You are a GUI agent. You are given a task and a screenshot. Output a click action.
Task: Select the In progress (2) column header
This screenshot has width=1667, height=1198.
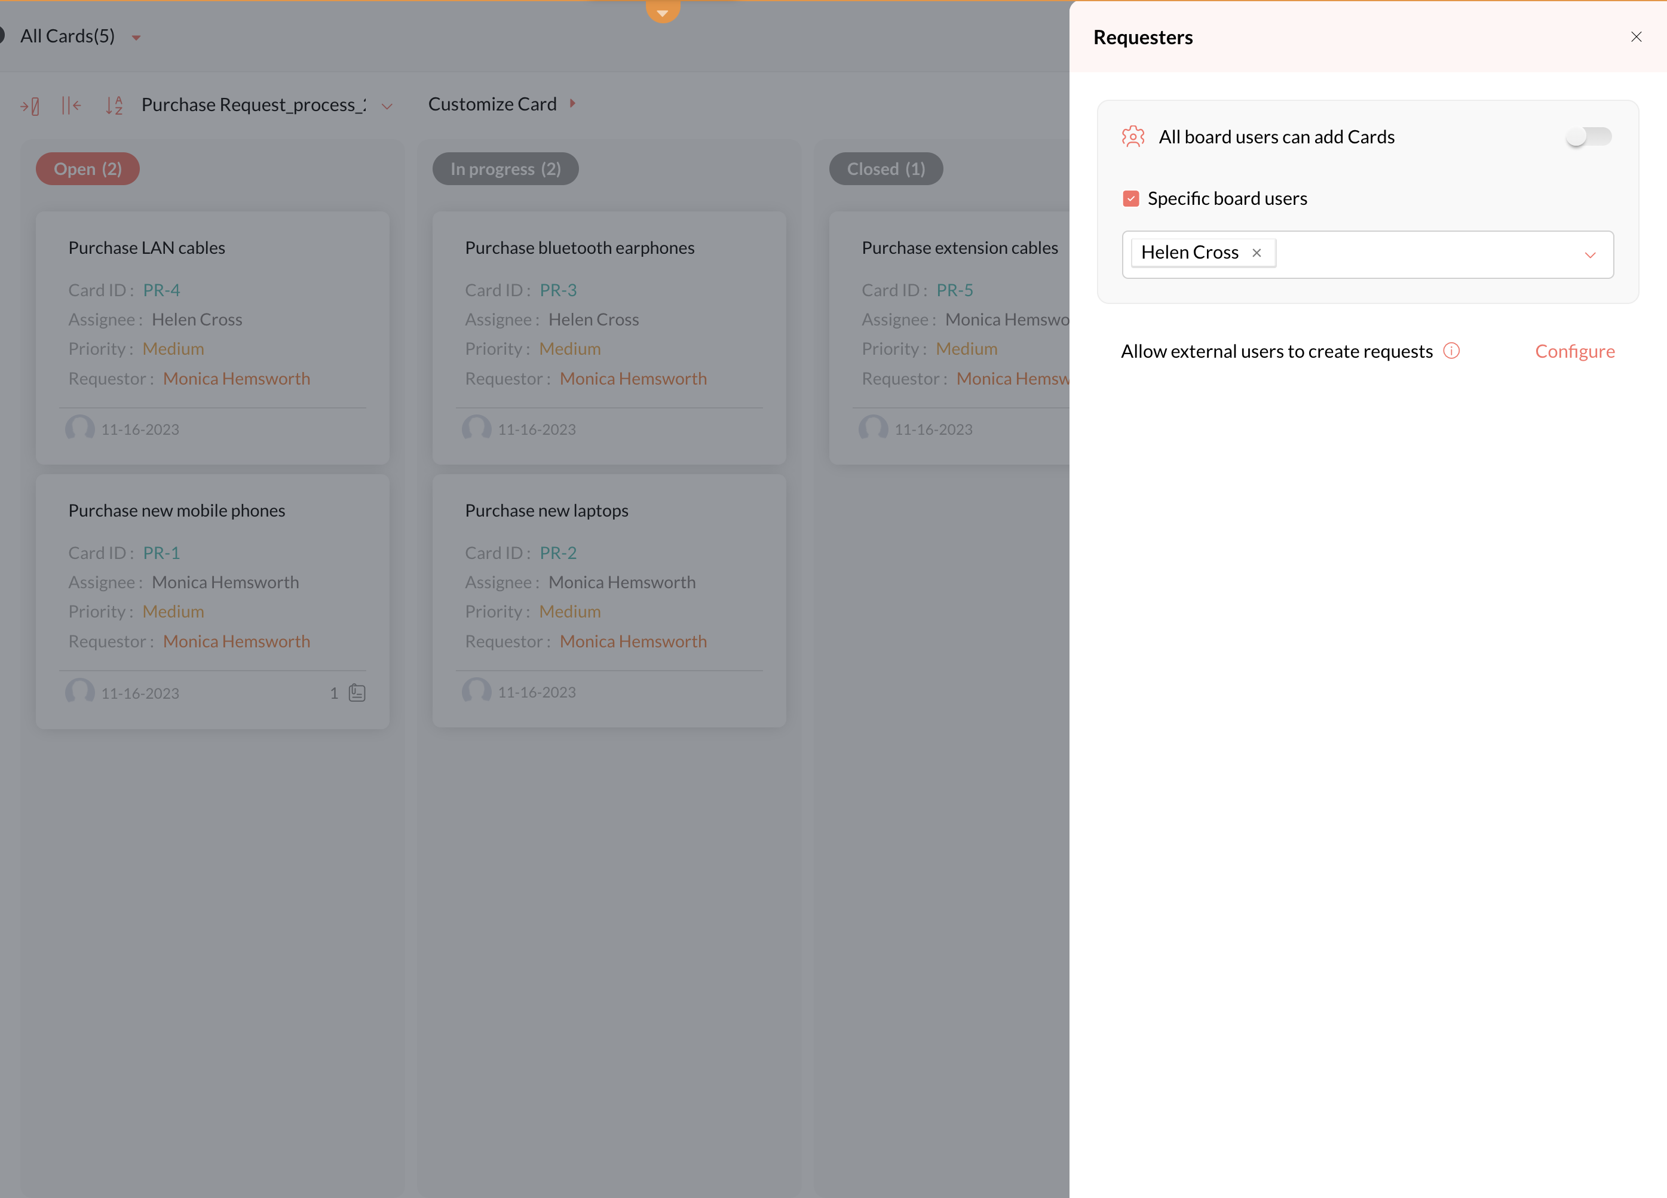[505, 169]
